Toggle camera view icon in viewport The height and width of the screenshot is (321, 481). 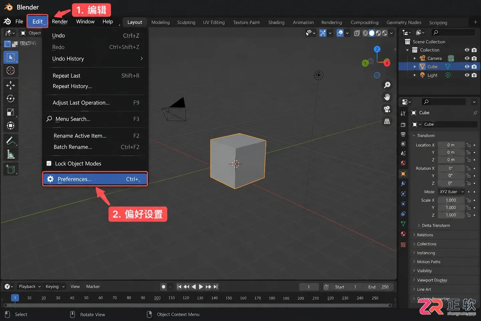pos(387,109)
